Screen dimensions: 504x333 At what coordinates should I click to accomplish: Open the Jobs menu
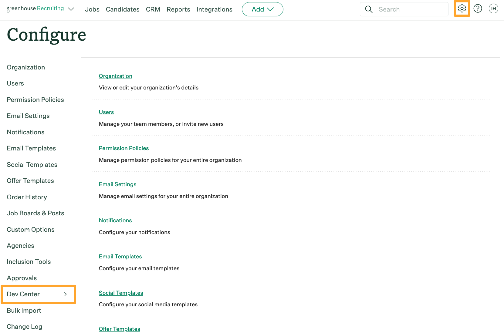pyautogui.click(x=92, y=9)
